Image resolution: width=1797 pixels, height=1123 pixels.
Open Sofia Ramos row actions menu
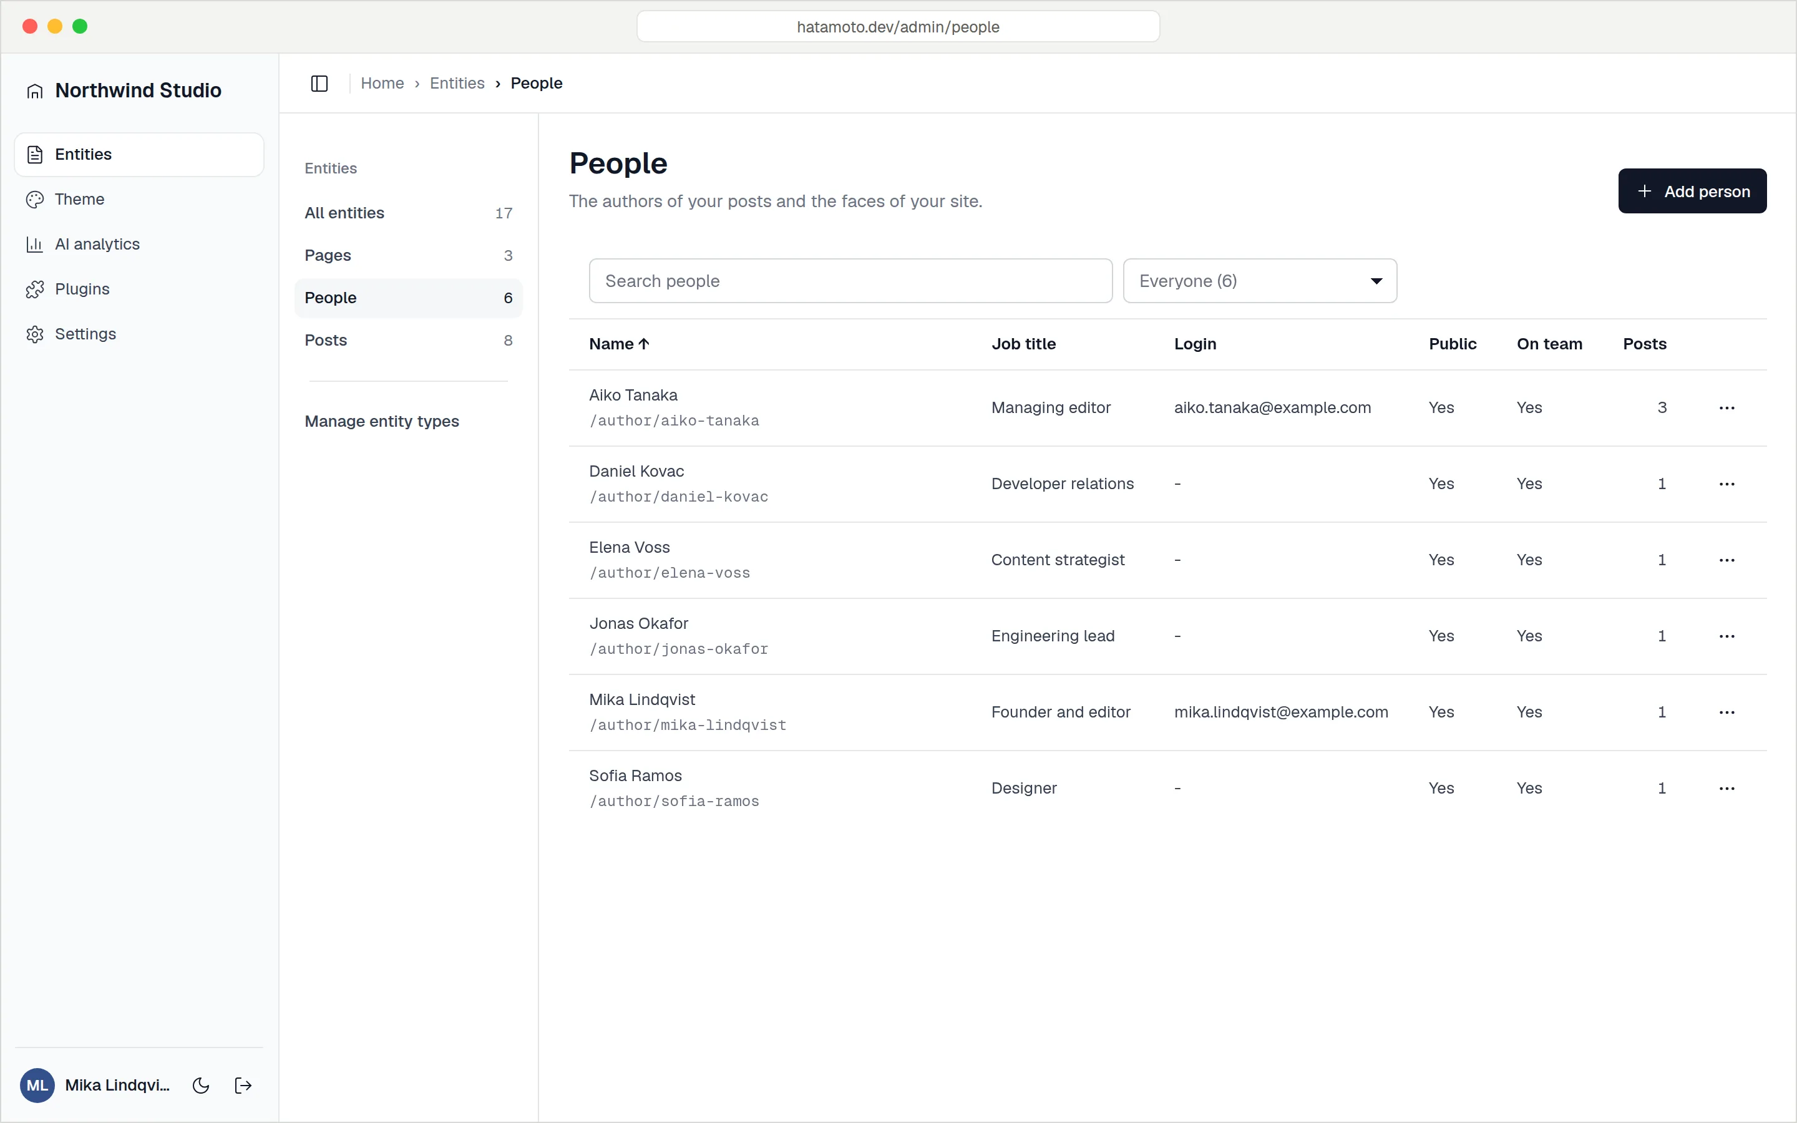click(1726, 788)
